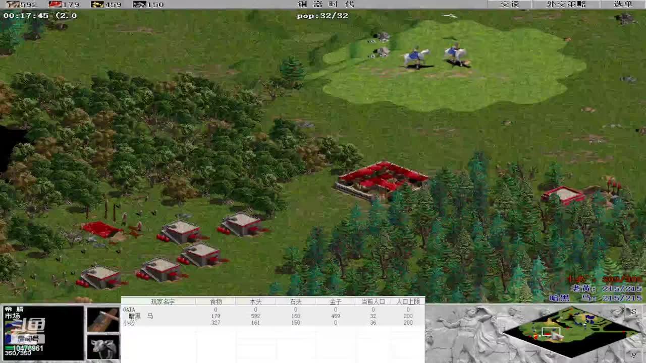The width and height of the screenshot is (646, 363).
Task: Open the 交谈 chat menu
Action: [509, 4]
